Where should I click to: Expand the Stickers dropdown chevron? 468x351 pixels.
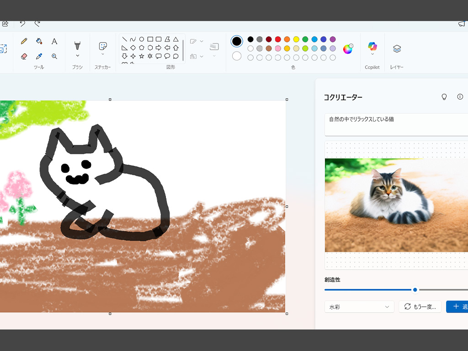[x=103, y=54]
